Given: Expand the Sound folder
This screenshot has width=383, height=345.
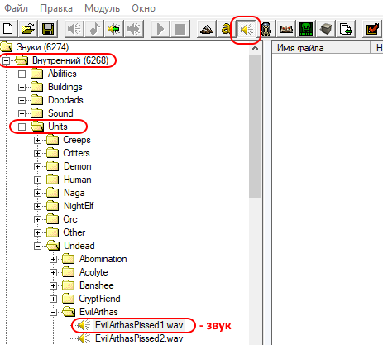Looking at the screenshot, I should point(22,113).
